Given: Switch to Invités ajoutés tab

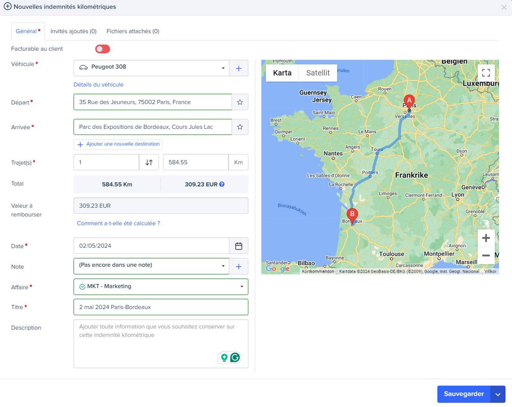Looking at the screenshot, I should click(73, 31).
